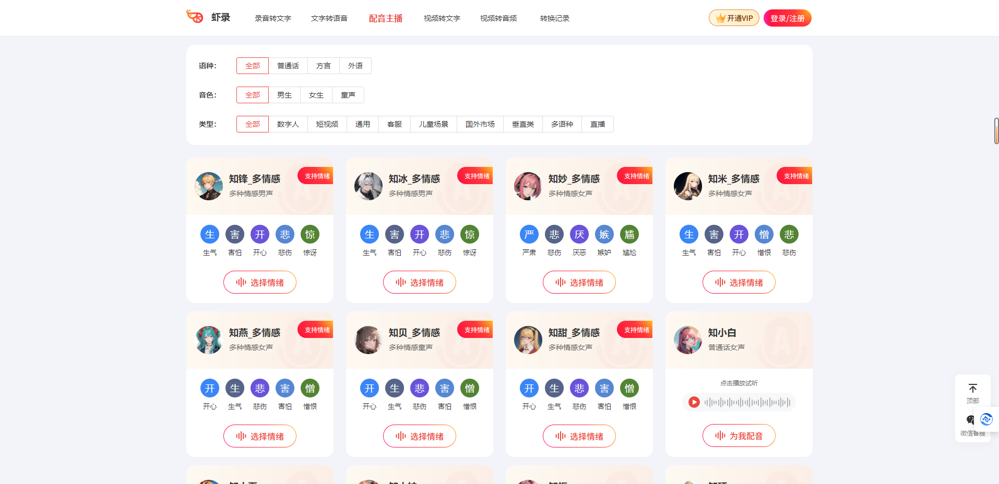Click the 知甜_多情感 avatar thumbnail

pyautogui.click(x=528, y=340)
